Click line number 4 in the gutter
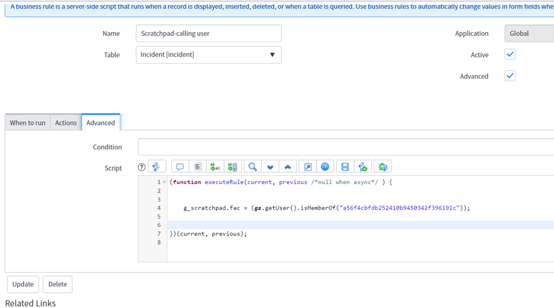Image resolution: width=554 pixels, height=308 pixels. pos(159,208)
